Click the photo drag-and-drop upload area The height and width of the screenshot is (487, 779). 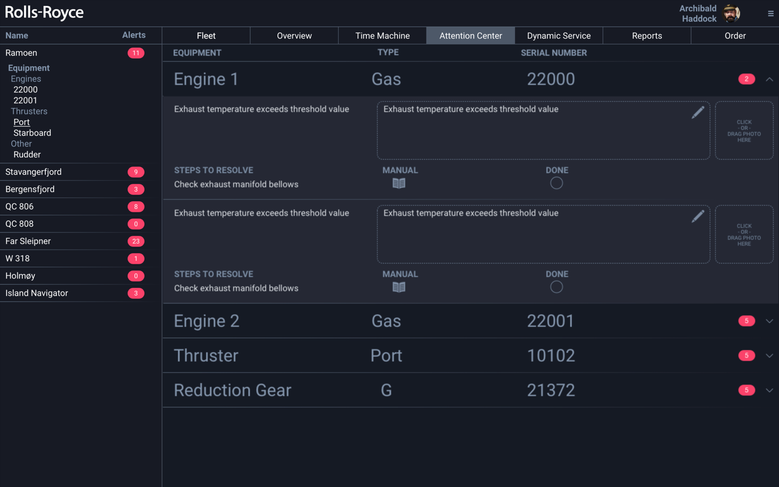744,130
